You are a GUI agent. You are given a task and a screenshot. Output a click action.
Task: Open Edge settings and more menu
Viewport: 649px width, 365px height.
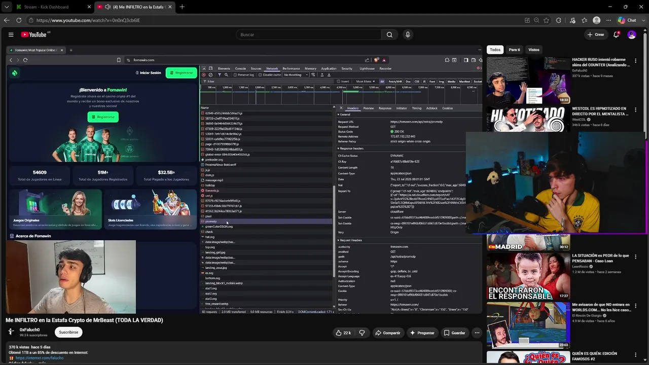tap(608, 20)
